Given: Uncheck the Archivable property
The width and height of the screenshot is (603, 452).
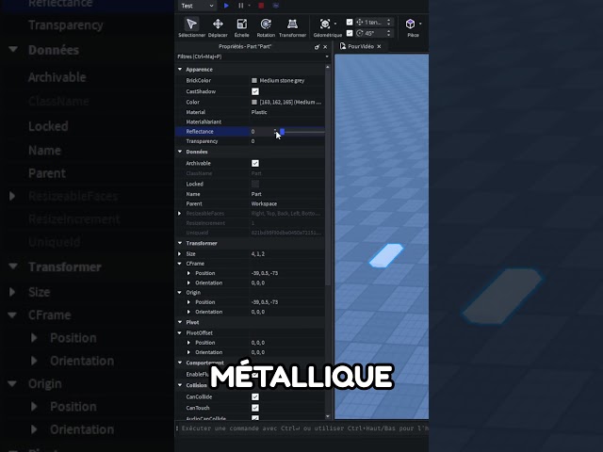Looking at the screenshot, I should click(x=255, y=163).
